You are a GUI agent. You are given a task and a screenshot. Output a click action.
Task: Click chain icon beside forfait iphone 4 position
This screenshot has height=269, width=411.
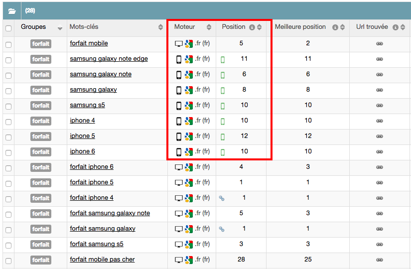[222, 198]
